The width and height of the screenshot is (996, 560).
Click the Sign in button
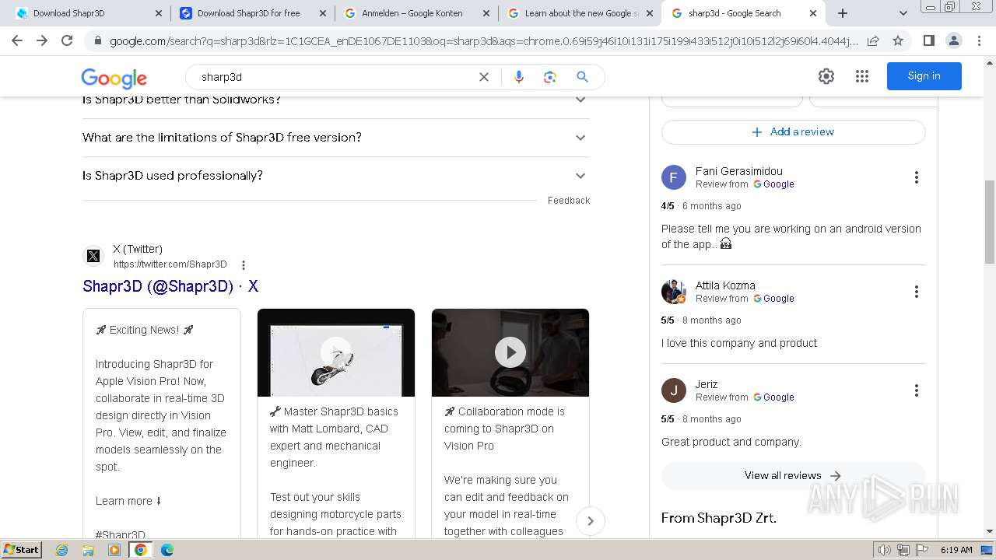[x=924, y=76]
